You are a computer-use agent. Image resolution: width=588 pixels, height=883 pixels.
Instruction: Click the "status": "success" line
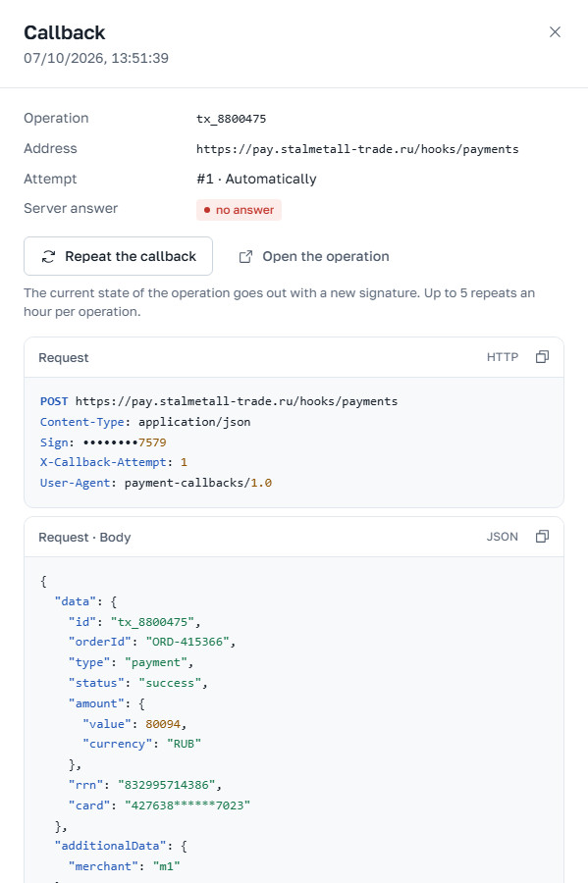138,683
